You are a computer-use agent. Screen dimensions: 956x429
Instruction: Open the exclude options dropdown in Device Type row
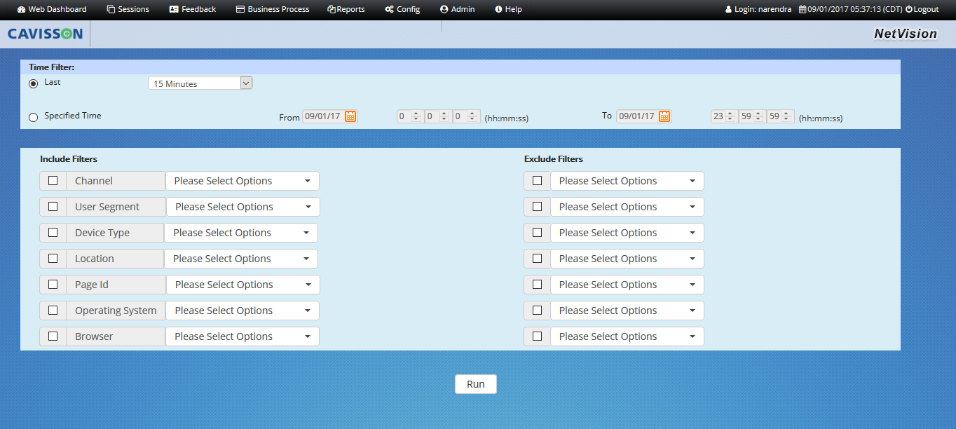(627, 233)
